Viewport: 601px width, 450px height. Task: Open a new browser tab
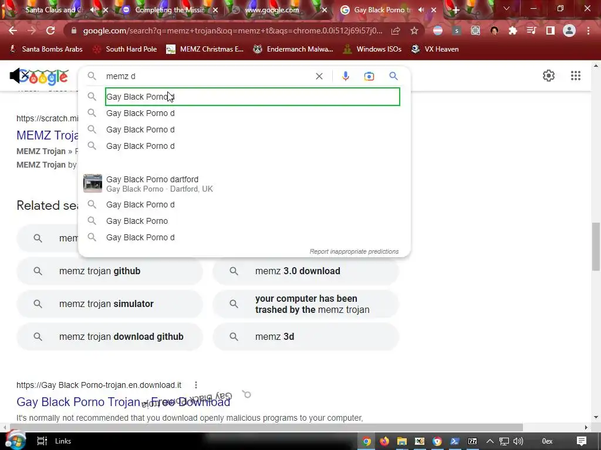click(455, 11)
